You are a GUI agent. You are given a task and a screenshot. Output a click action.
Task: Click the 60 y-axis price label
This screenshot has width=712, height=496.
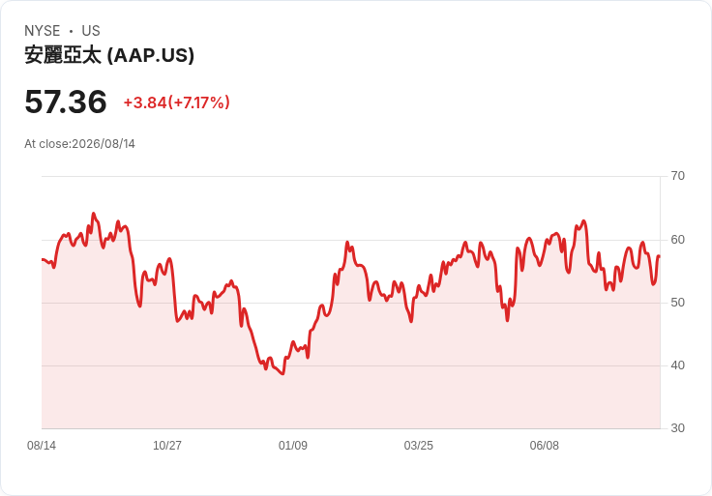pyautogui.click(x=677, y=240)
